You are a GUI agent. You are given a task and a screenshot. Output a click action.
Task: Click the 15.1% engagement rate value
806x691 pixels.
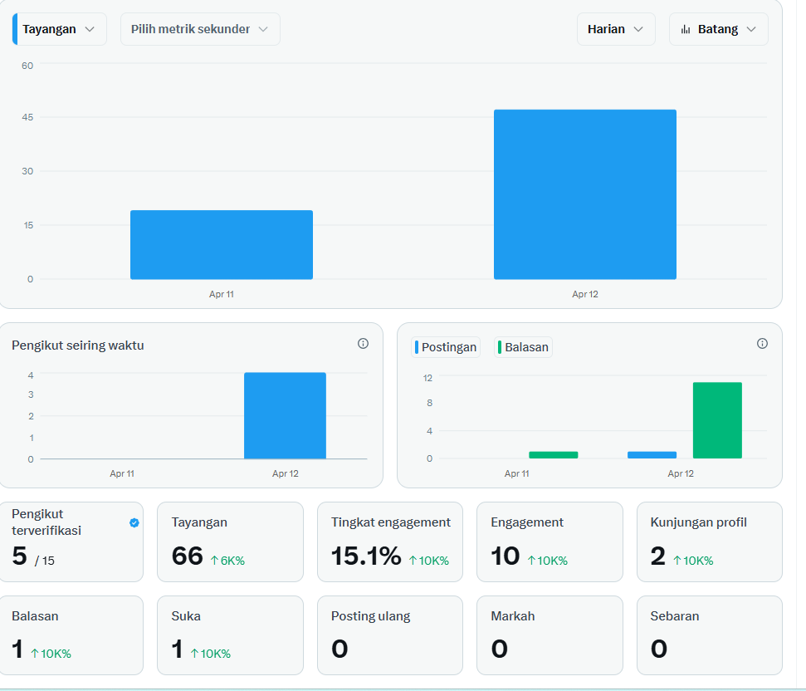tap(366, 556)
